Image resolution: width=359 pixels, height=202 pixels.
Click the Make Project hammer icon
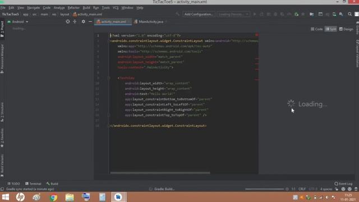[177, 14]
